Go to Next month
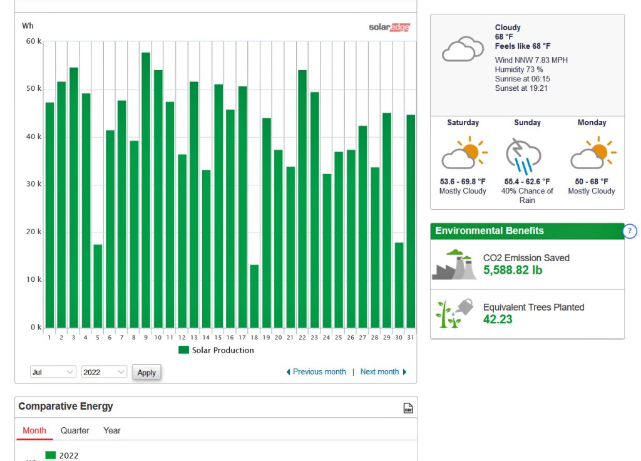This screenshot has height=461, width=641. [383, 372]
